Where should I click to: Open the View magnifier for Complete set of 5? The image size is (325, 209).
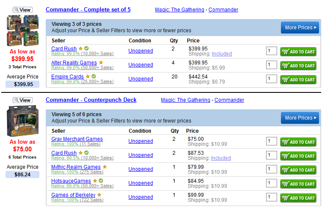(x=22, y=10)
